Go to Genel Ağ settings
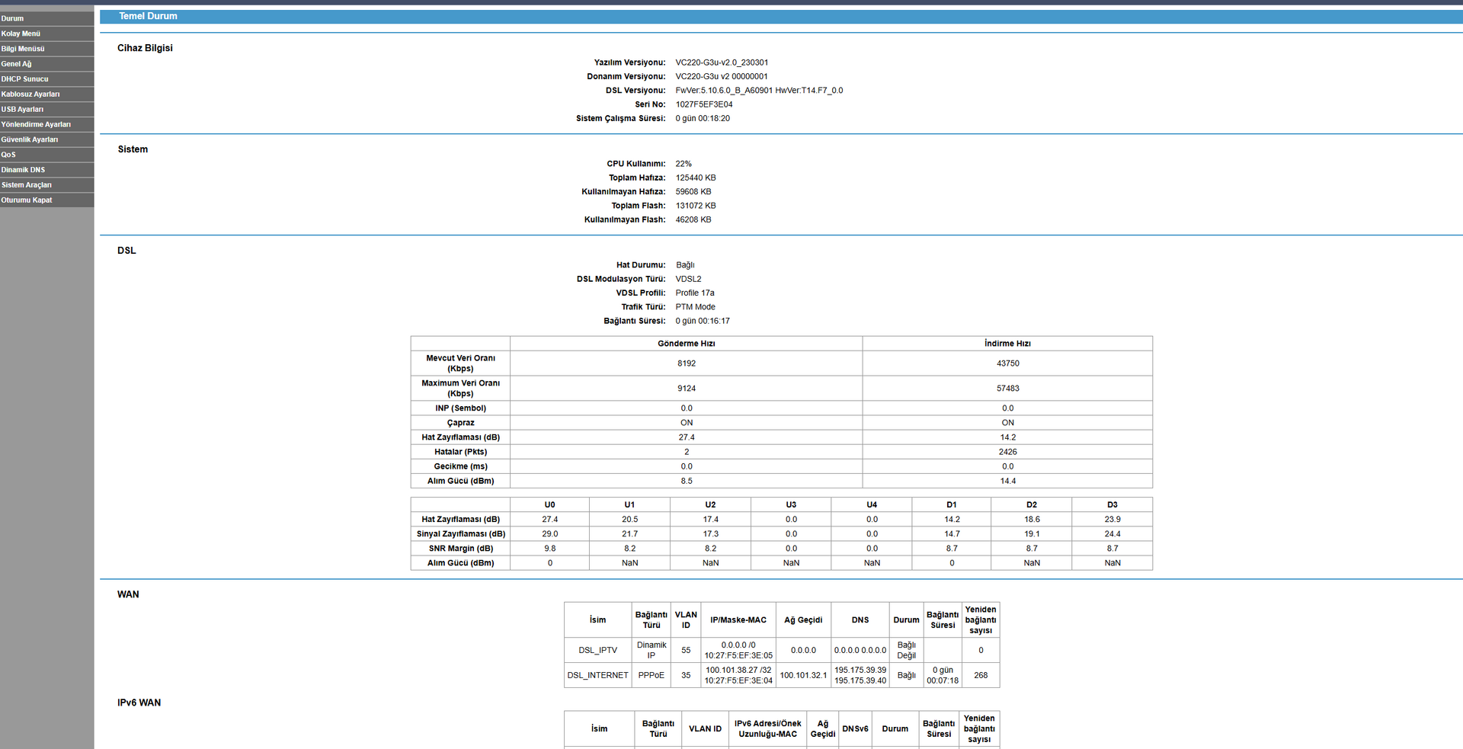The image size is (1463, 749). tap(46, 64)
